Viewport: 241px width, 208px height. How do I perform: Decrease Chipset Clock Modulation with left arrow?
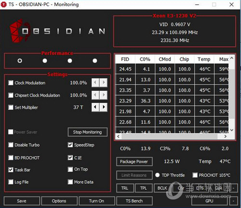click(x=95, y=95)
